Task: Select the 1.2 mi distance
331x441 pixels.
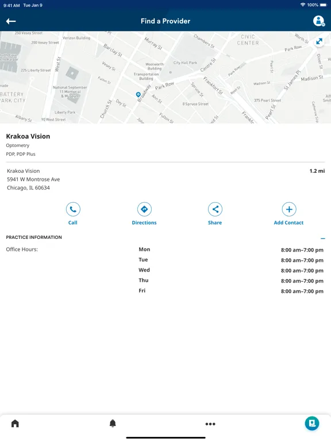Action: pos(317,171)
